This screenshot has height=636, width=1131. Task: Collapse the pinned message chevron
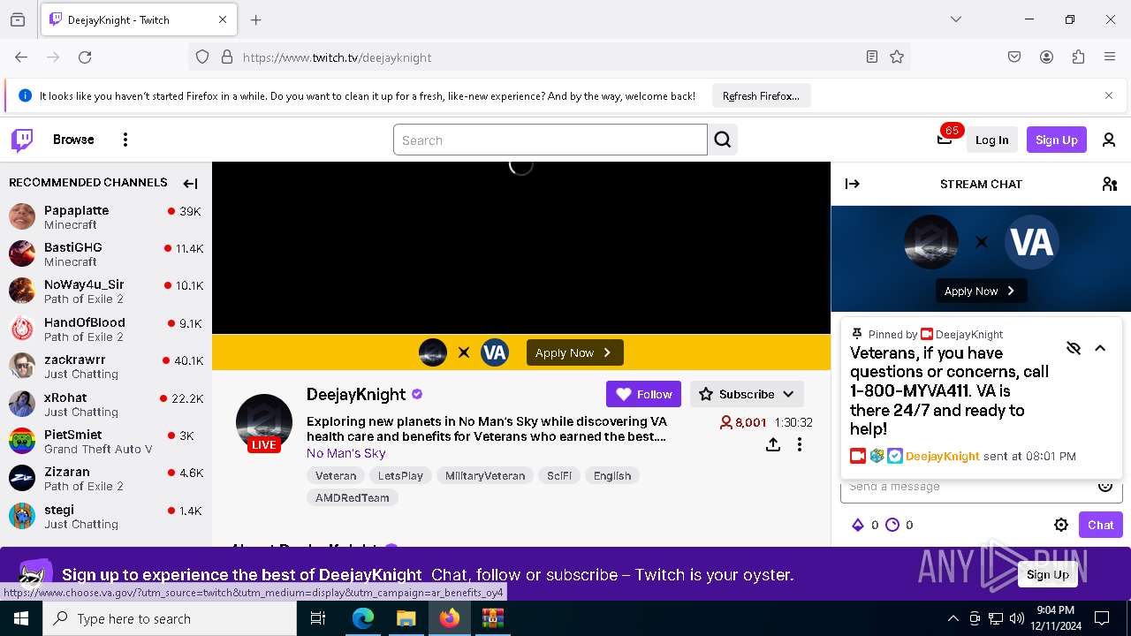click(1100, 348)
